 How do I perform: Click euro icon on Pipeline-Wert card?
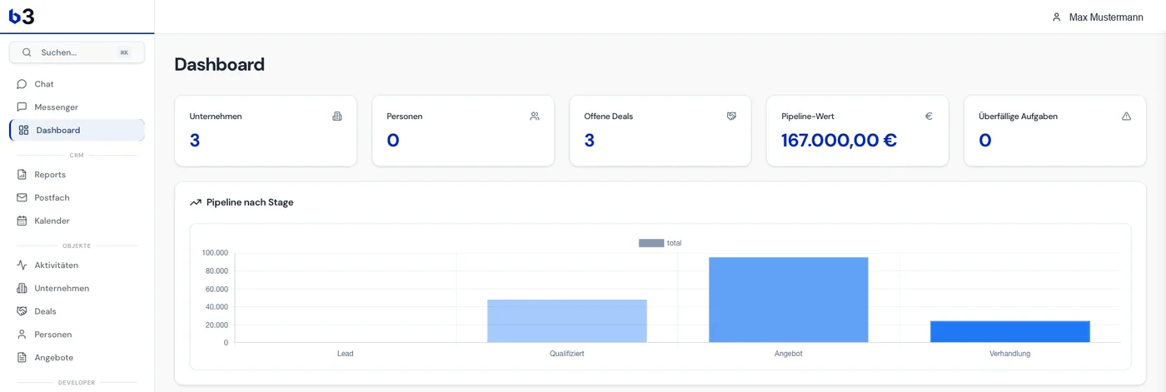click(929, 117)
